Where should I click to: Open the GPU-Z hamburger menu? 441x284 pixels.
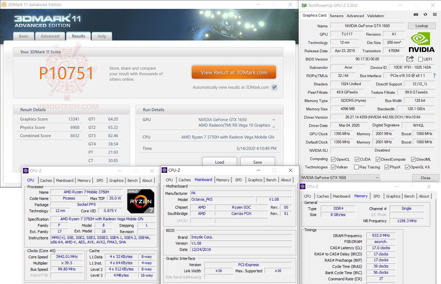[x=435, y=14]
